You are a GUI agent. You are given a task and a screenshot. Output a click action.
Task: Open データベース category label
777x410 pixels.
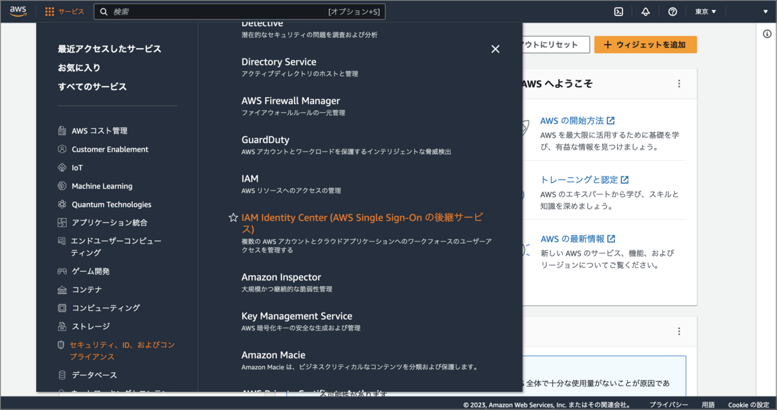(x=95, y=375)
